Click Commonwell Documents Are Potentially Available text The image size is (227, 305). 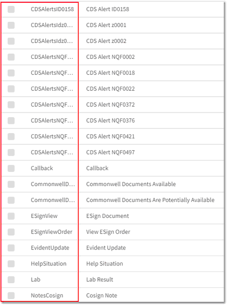[150, 200]
